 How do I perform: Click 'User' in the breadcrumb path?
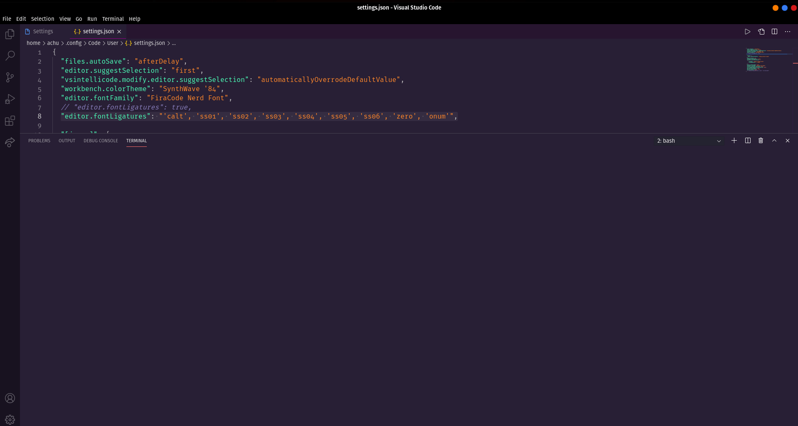coord(113,43)
